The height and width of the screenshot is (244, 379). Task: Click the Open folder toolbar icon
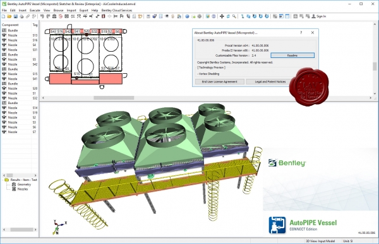9,16
